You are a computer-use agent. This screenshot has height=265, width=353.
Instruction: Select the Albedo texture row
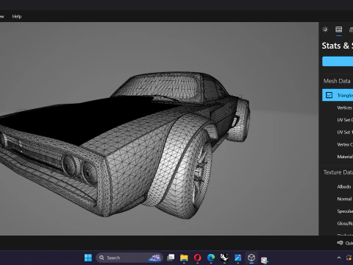click(338, 187)
